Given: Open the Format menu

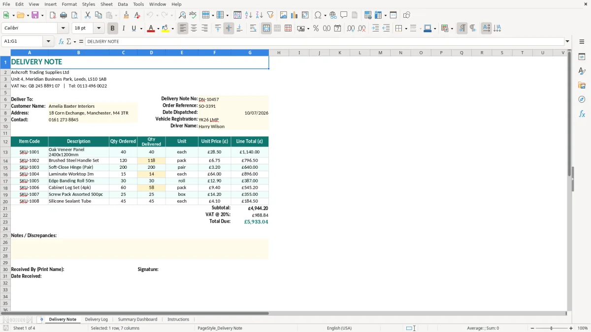Looking at the screenshot, I should tap(69, 4).
